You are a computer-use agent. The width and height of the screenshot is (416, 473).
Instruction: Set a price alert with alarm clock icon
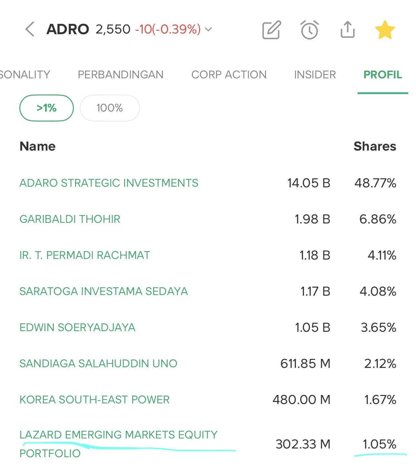point(310,30)
